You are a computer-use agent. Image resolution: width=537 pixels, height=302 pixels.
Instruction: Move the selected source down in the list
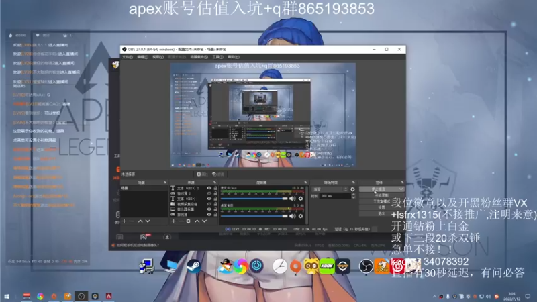204,221
